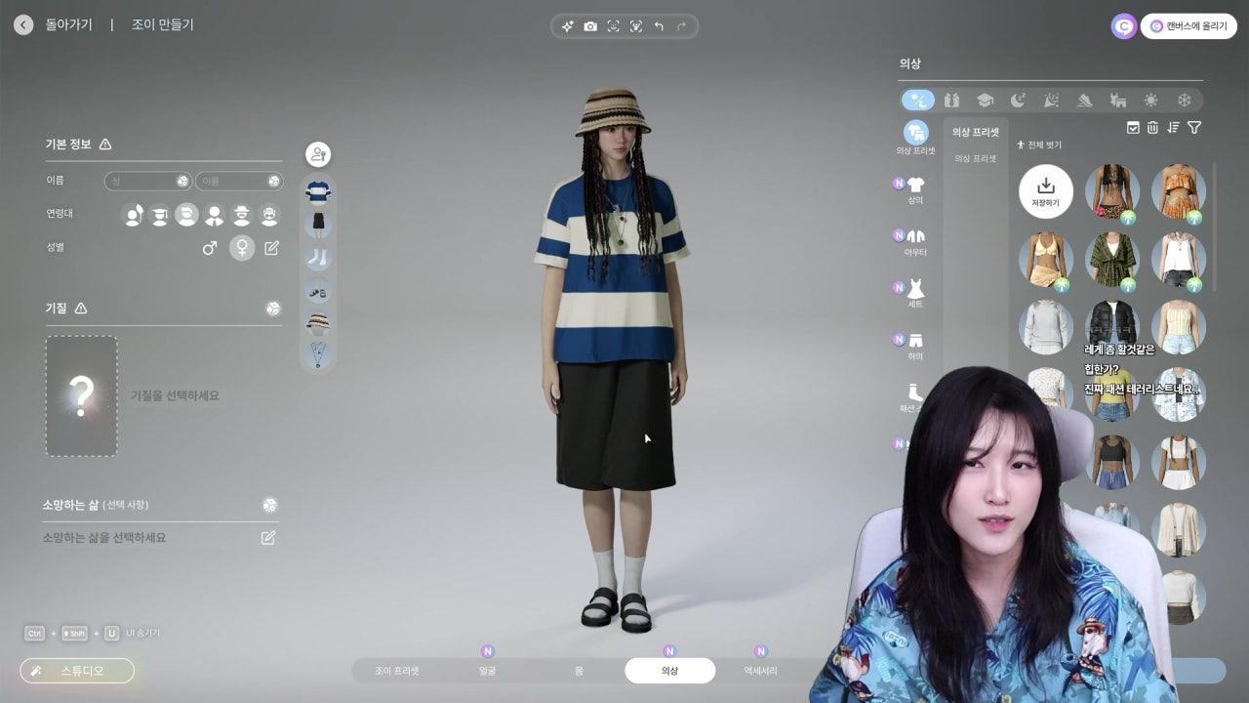Select the worn black shorts thumbnail
This screenshot has width=1249, height=703.
tap(318, 225)
